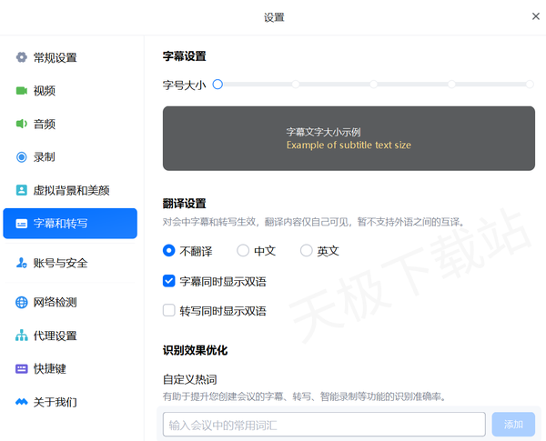This screenshot has height=441, width=546.
Task: Open the 常规设置 tab
Action: point(70,57)
